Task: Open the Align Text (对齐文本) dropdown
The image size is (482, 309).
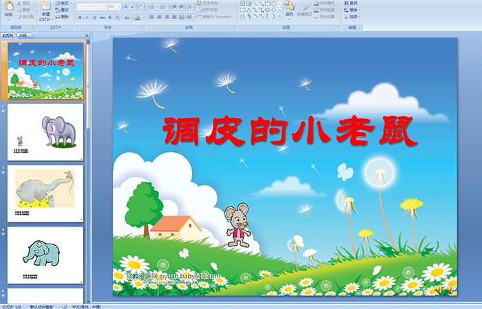Action: tap(209, 10)
